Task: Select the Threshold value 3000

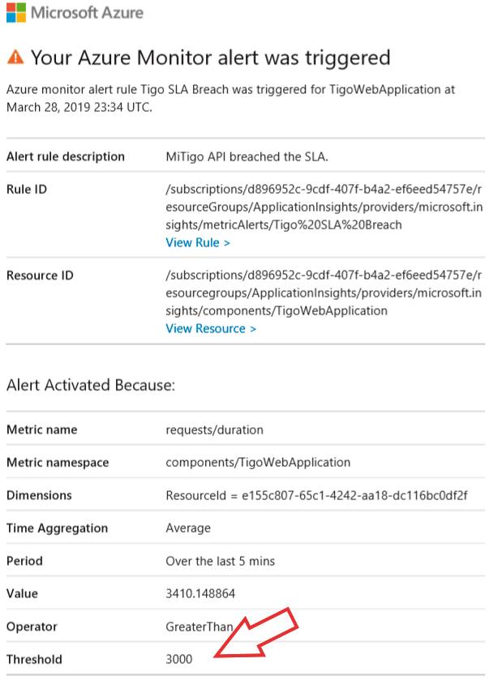Action: point(178,659)
